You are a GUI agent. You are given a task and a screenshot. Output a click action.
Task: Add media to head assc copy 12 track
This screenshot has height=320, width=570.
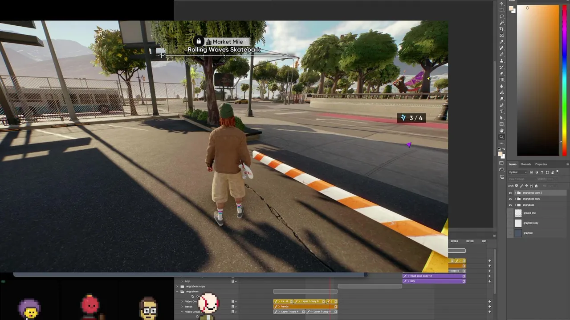[489, 276]
